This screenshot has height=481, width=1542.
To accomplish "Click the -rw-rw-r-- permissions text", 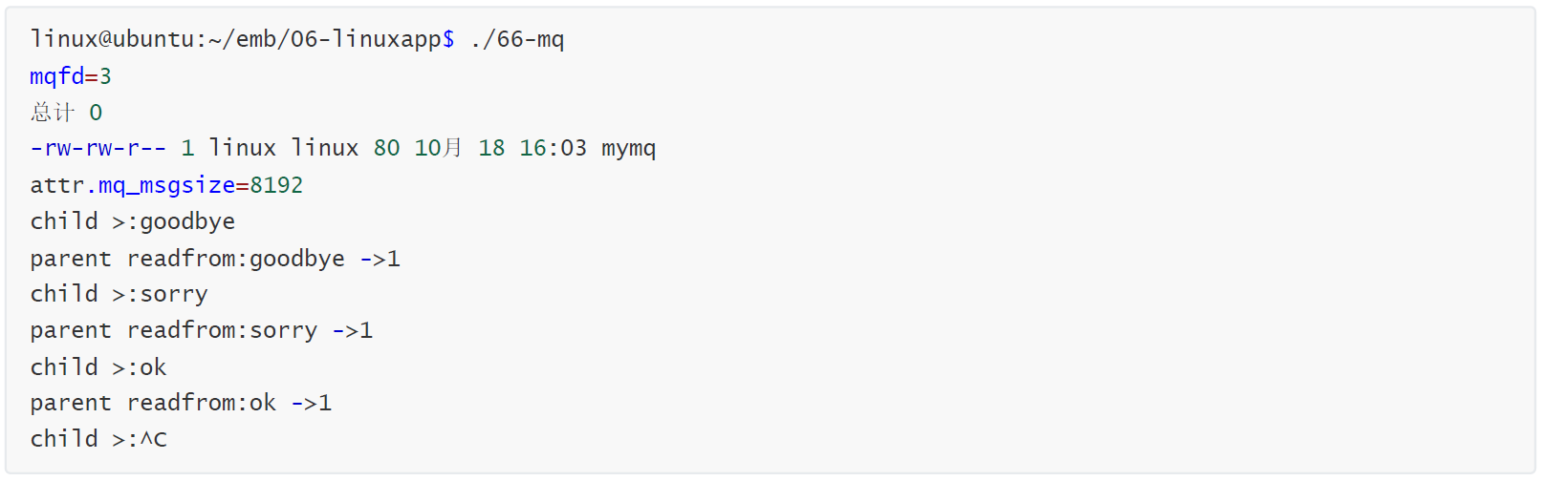I will [x=98, y=149].
